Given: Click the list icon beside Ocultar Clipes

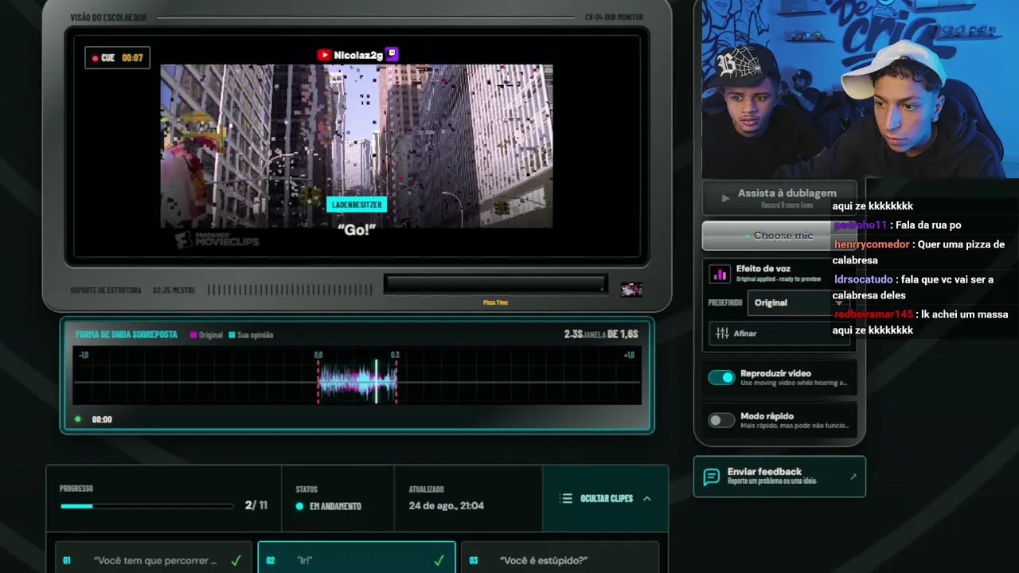Looking at the screenshot, I should coord(566,498).
